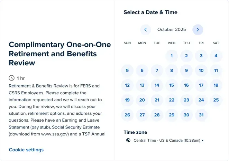Click the globe icon beside Central Time

pyautogui.click(x=128, y=140)
